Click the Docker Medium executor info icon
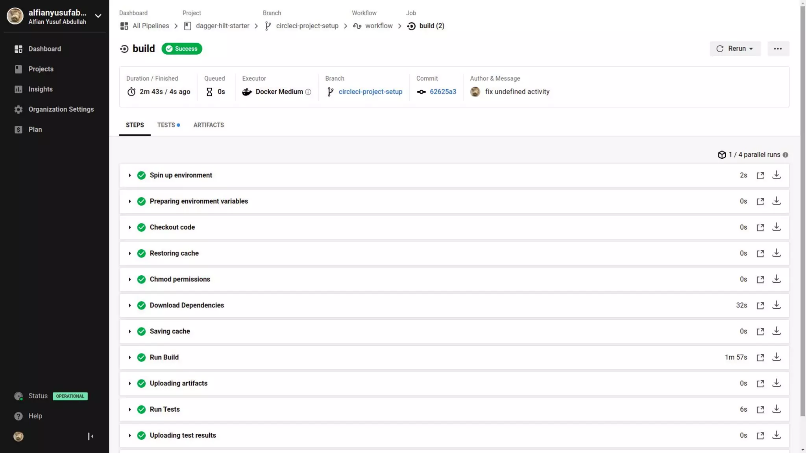The image size is (806, 453). [x=308, y=92]
